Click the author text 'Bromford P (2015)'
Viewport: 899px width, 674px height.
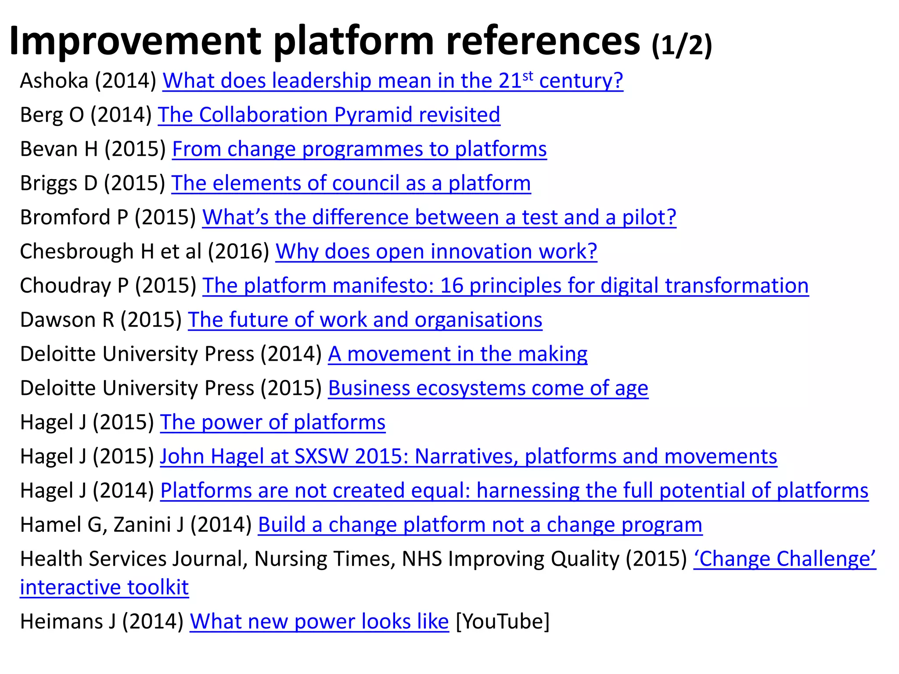point(108,217)
